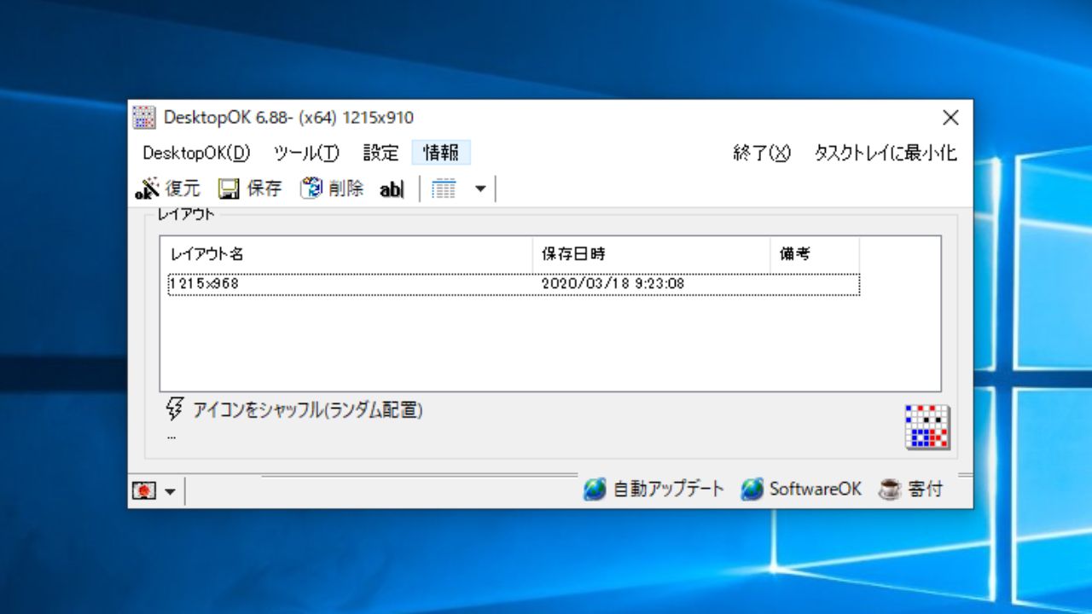
Task: Click the 復元 restore icon
Action: pyautogui.click(x=148, y=188)
